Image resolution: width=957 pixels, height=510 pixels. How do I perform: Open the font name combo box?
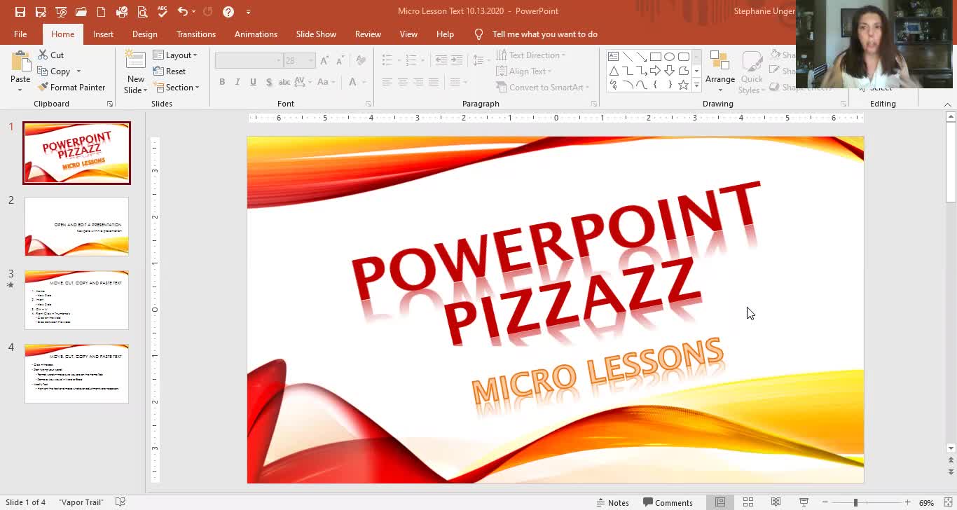(248, 61)
